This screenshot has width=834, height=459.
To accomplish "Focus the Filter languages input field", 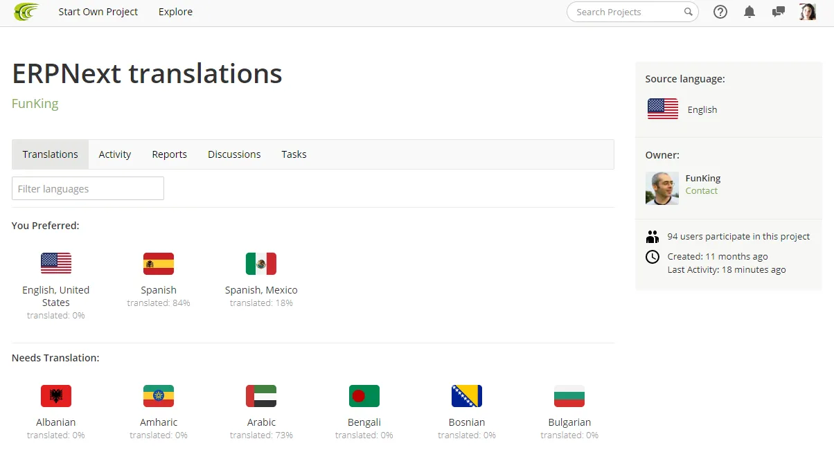I will 88,188.
